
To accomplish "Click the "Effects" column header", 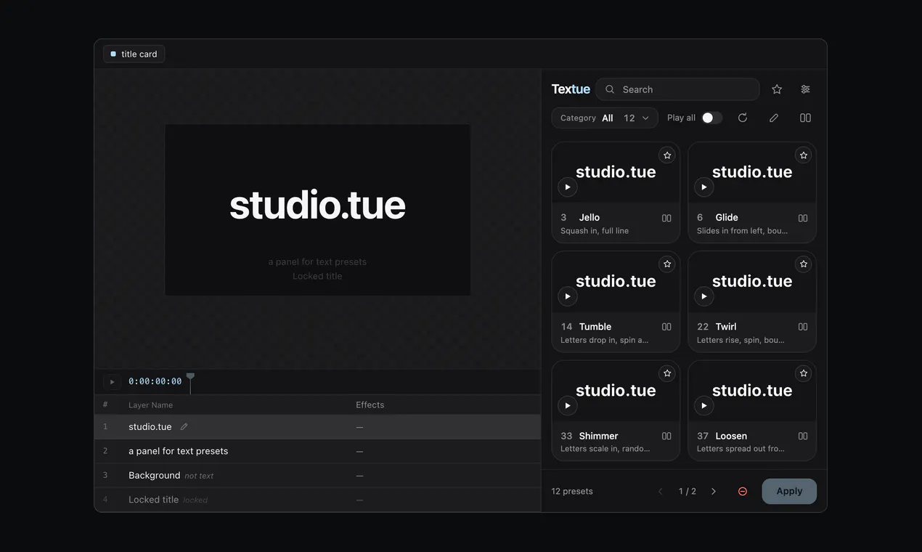I will (x=370, y=405).
